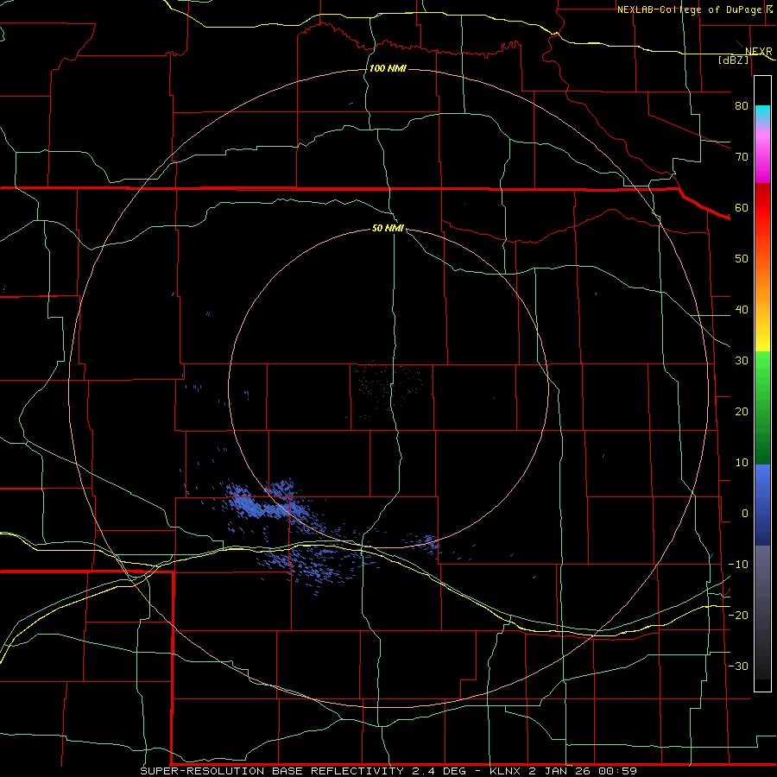Click the [dBZ] unit label

click(733, 60)
